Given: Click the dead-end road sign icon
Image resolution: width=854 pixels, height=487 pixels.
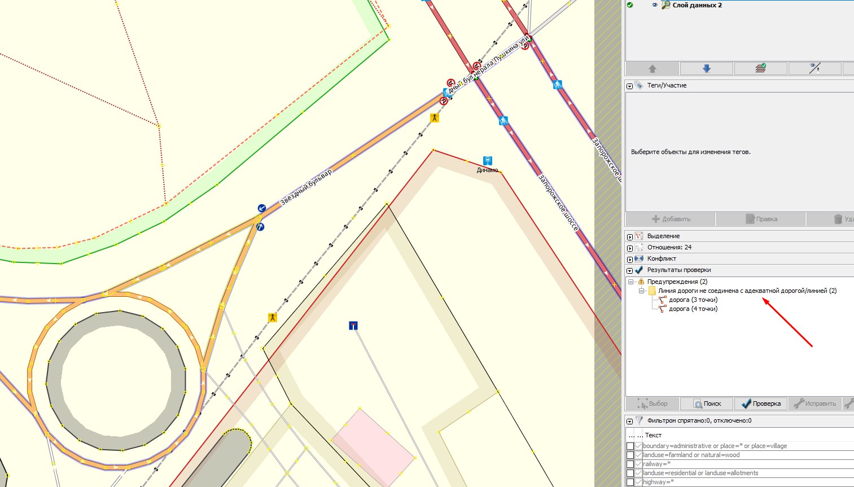Looking at the screenshot, I should (353, 326).
